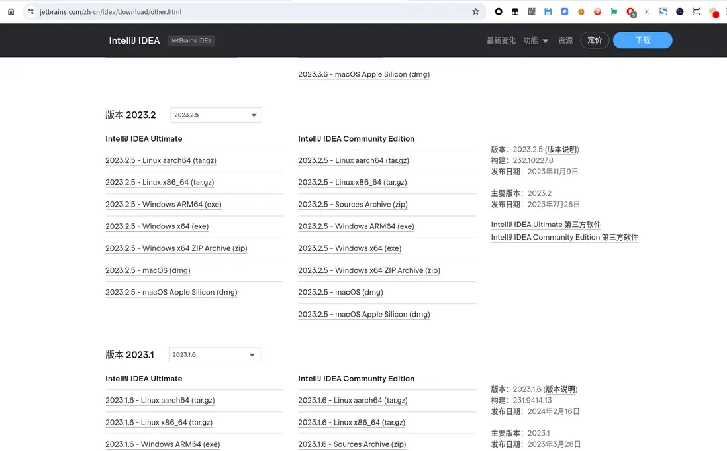727x451 pixels.
Task: Open the Tampermonkey-style black square extension
Action: (515, 11)
